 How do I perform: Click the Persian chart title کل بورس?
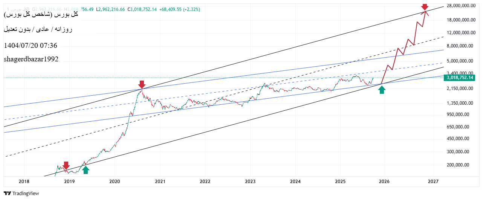[41, 15]
